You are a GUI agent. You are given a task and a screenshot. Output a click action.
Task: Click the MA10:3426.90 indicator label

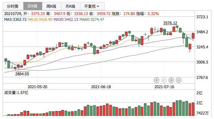click(x=40, y=20)
